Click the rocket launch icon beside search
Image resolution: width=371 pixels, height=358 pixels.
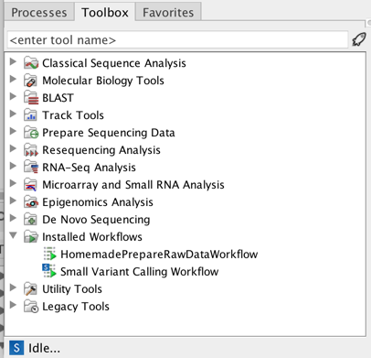[359, 39]
